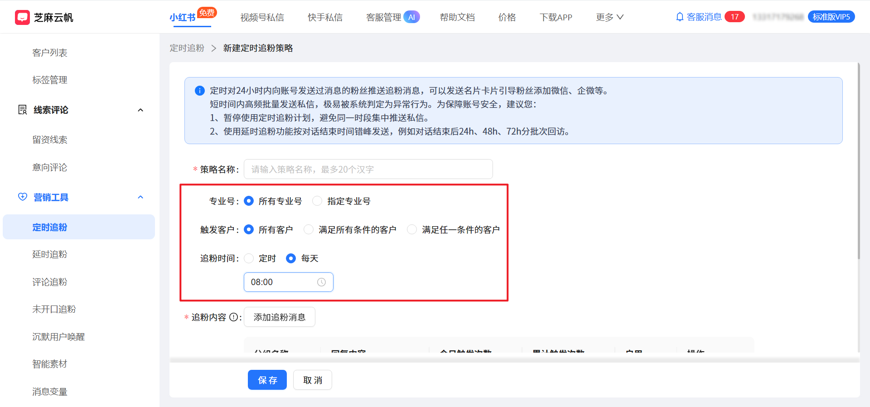The image size is (870, 407).
Task: Go back via 定时追粉 breadcrumb link
Action: [x=187, y=48]
